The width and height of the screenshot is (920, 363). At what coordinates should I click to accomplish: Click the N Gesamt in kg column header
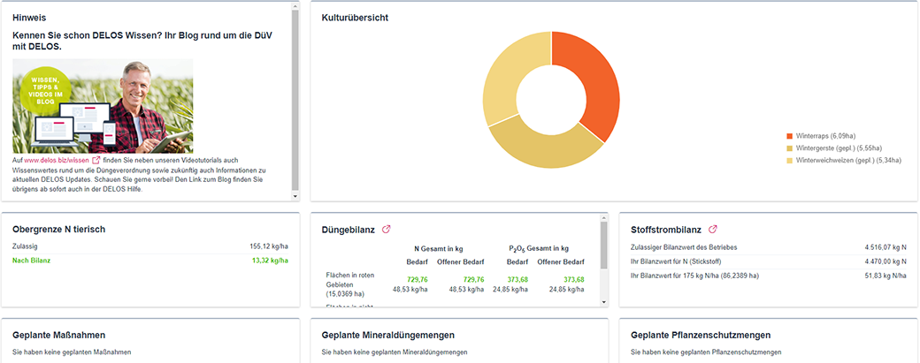(438, 248)
